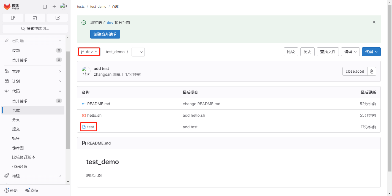Click the search or go to field
This screenshot has width=392, height=196.
tap(35, 29)
